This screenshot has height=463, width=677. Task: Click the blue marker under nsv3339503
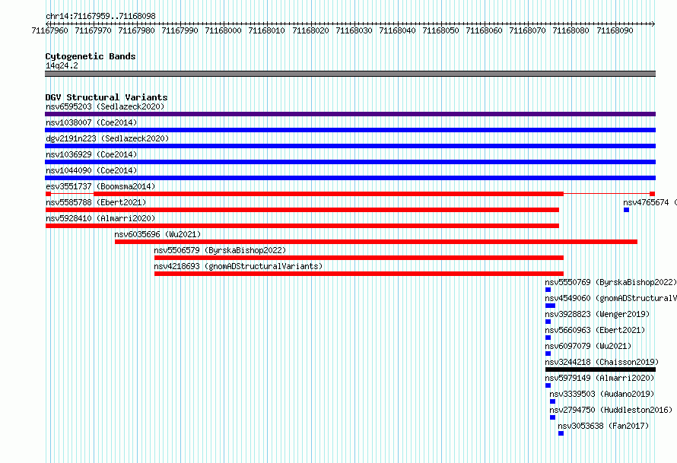click(x=553, y=401)
